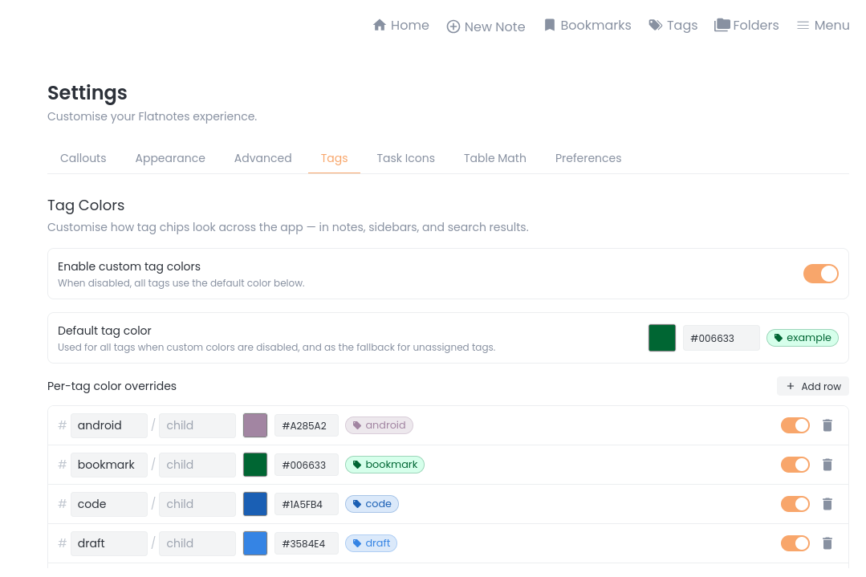Click the android tag preview chip

click(379, 425)
